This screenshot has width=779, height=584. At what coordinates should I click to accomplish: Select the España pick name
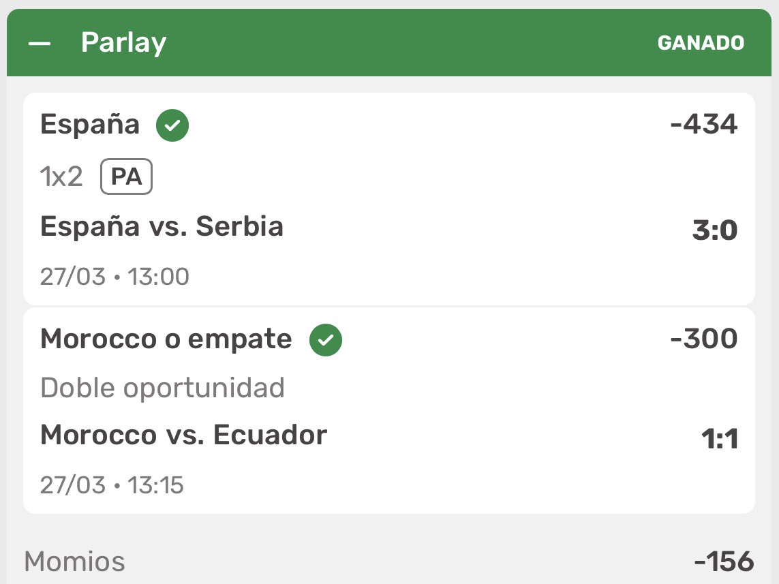point(90,125)
